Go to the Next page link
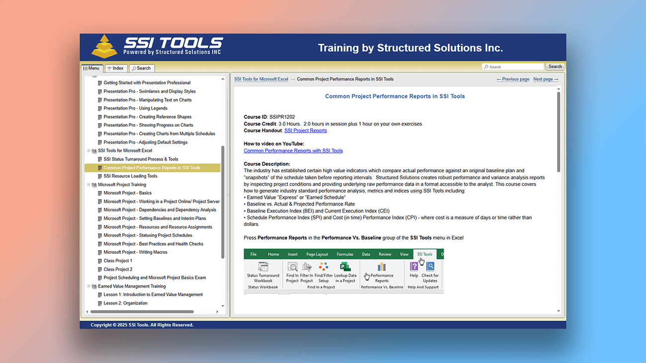646x363 pixels. (x=545, y=79)
